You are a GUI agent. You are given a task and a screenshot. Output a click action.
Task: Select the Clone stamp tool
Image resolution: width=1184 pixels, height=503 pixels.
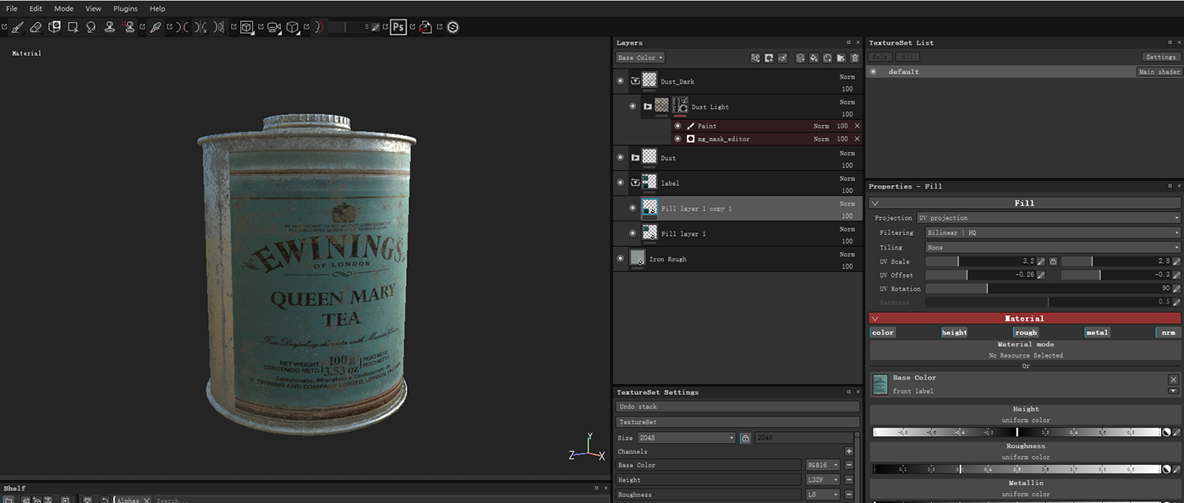[110, 27]
